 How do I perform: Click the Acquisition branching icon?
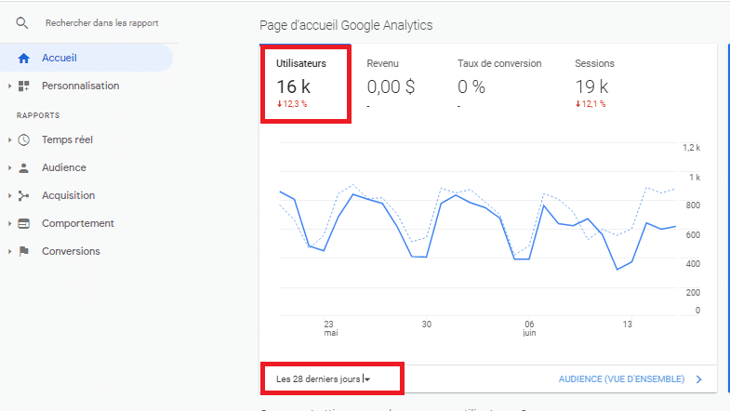coord(24,196)
